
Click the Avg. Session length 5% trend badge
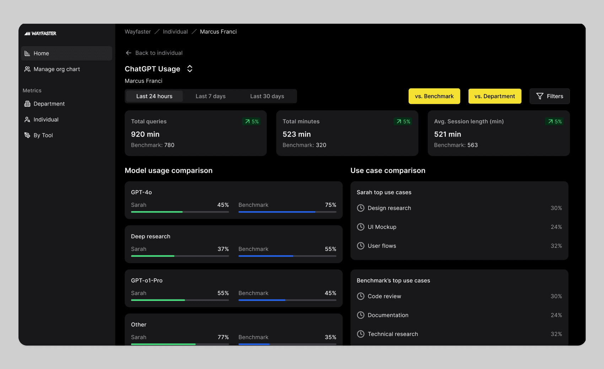[554, 121]
